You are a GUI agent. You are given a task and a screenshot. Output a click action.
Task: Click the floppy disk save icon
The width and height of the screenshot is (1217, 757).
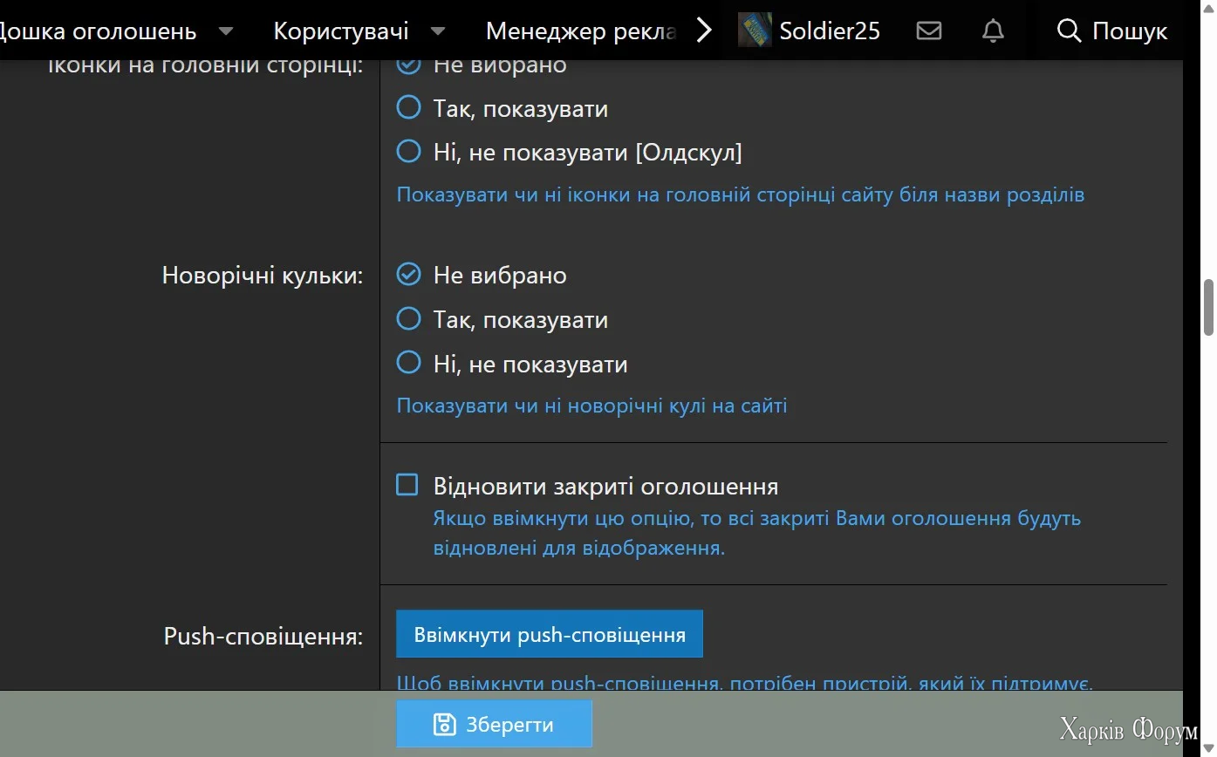pos(445,724)
